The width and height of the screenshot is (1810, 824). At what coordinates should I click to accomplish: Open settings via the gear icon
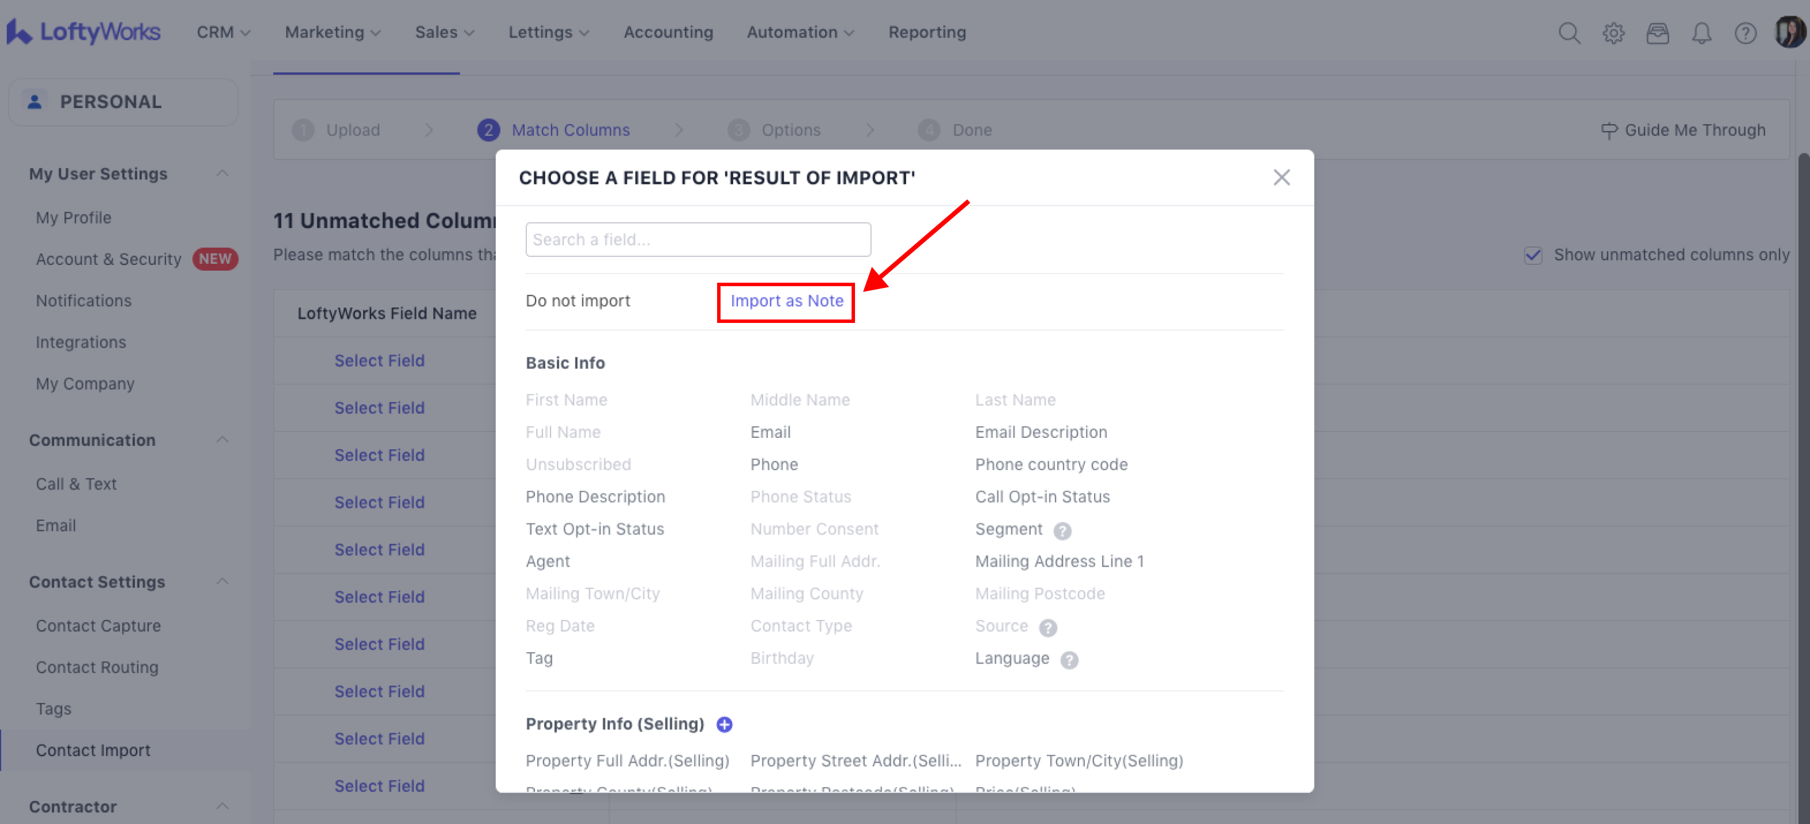1613,33
